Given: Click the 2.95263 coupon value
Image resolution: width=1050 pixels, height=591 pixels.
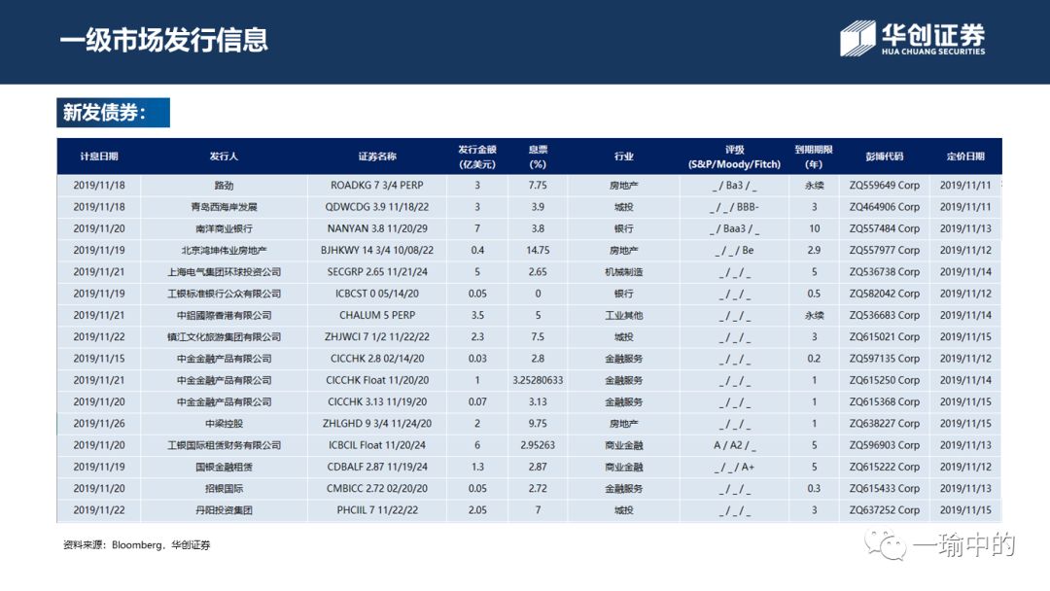Looking at the screenshot, I should (x=538, y=445).
